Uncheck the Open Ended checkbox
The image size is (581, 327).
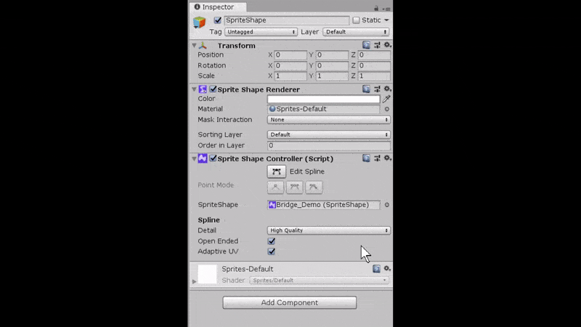(x=272, y=241)
